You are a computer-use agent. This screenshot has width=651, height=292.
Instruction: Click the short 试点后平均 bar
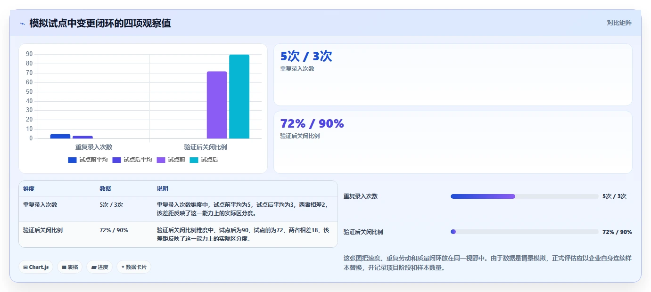pyautogui.click(x=82, y=137)
